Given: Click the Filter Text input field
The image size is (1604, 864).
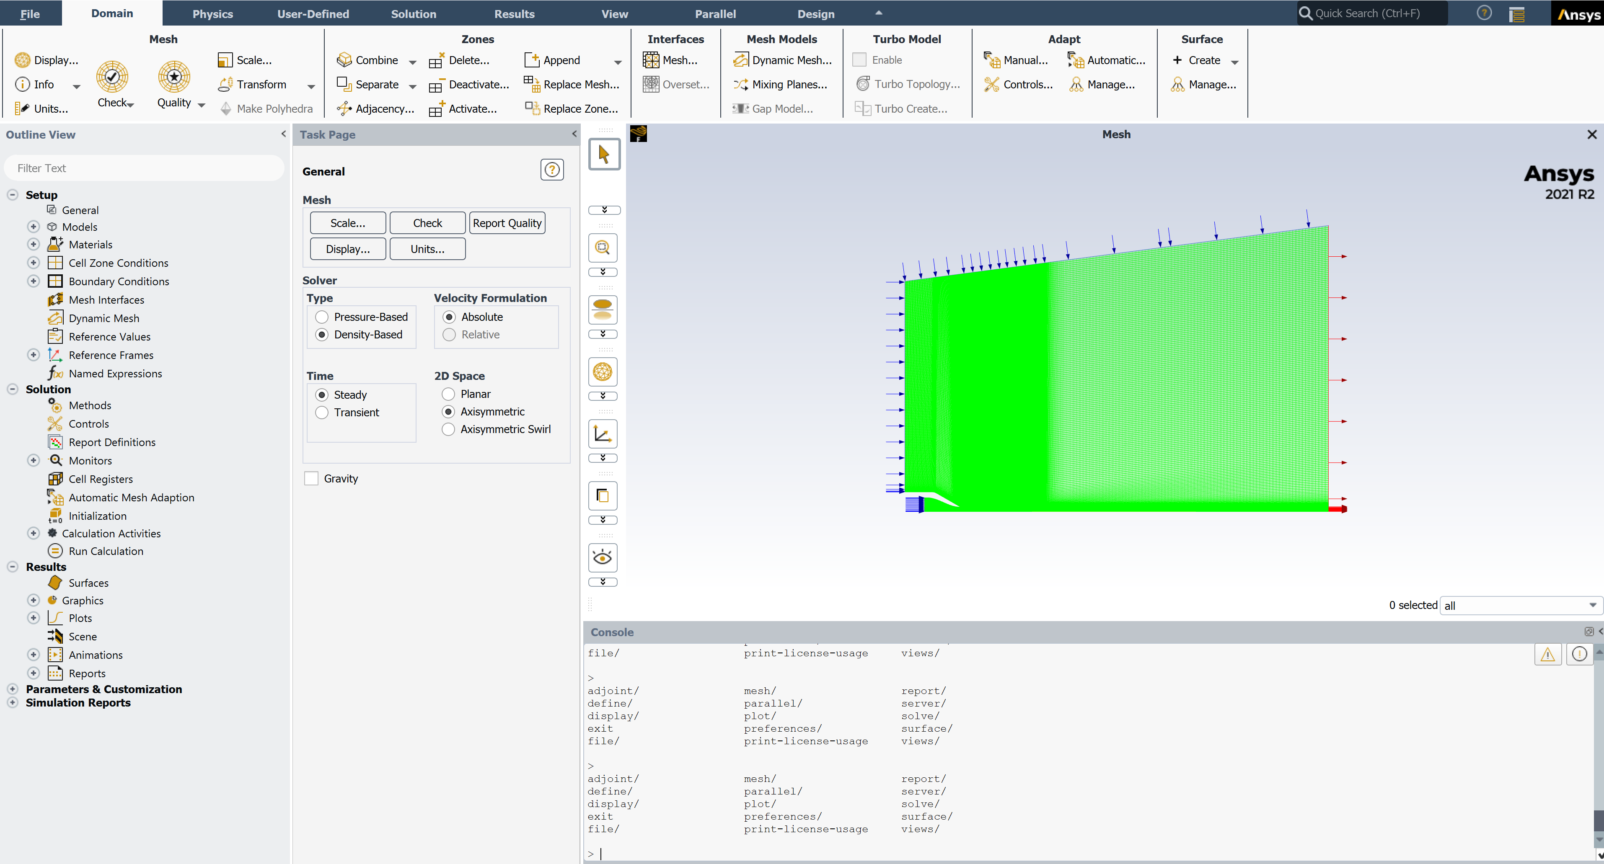Looking at the screenshot, I should tap(143, 168).
